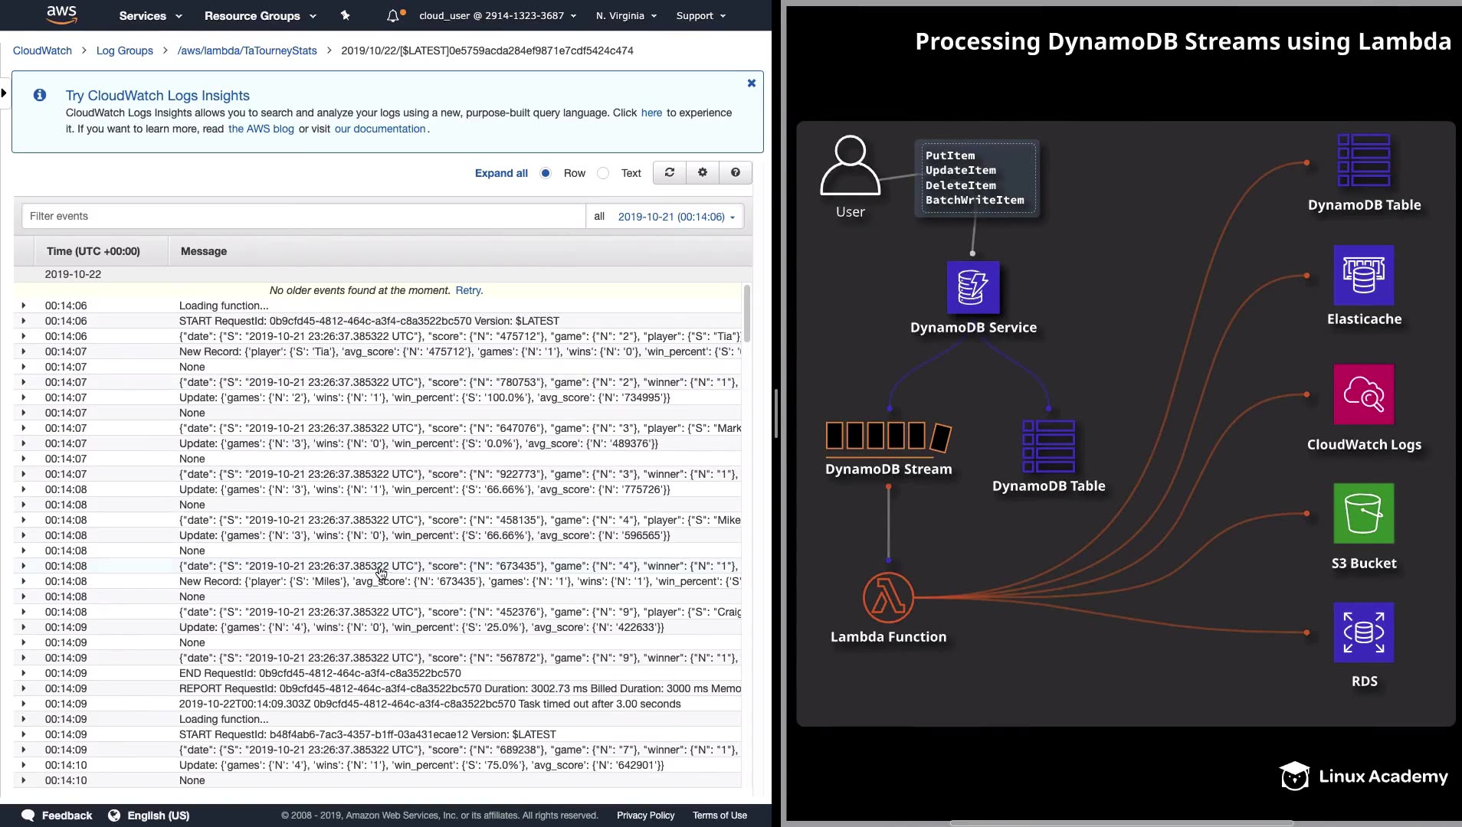Click the pin shortcut icon in navbar
1462x827 pixels.
[x=345, y=15]
